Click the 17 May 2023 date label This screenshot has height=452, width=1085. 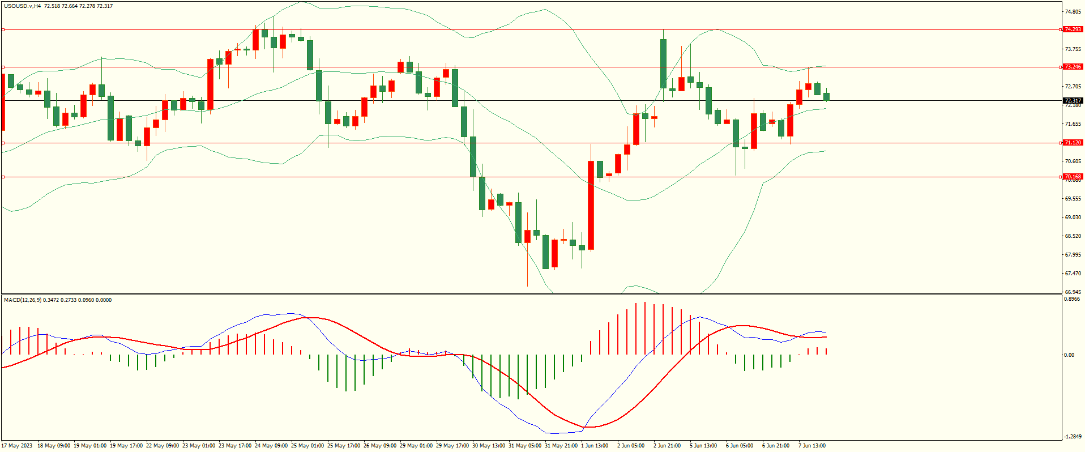coord(17,446)
